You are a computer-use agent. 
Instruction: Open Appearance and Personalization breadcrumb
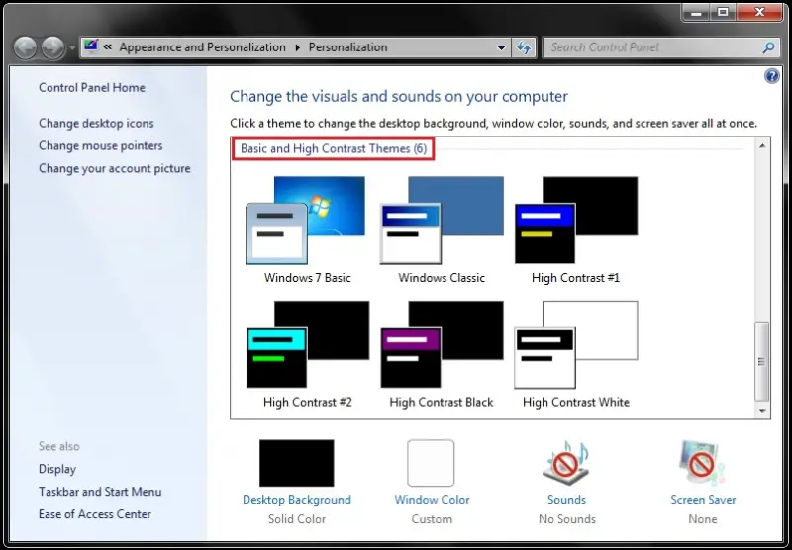pyautogui.click(x=202, y=46)
